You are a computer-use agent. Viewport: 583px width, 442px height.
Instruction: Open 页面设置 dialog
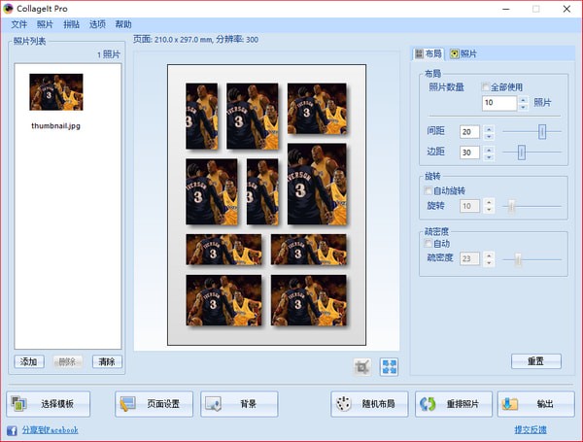coord(154,404)
